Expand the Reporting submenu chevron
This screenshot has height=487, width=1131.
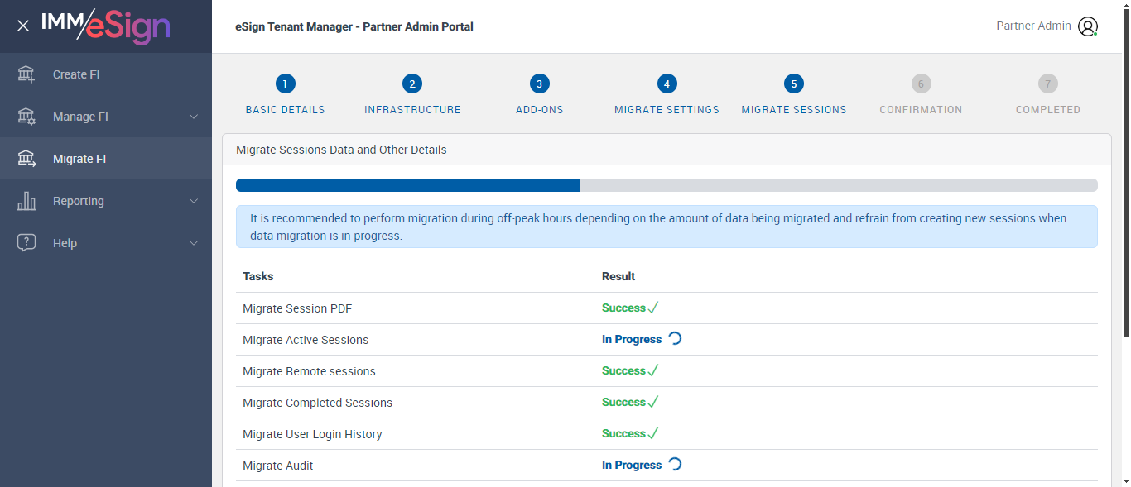click(194, 201)
